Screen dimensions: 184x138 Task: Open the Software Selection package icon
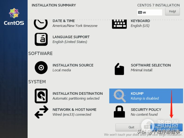[119, 69]
